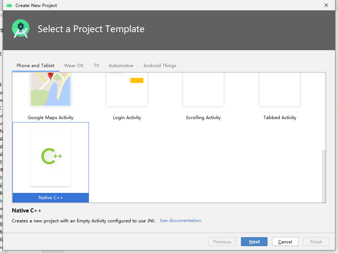The width and height of the screenshot is (338, 253).
Task: Click the Cancel button
Action: 285,242
